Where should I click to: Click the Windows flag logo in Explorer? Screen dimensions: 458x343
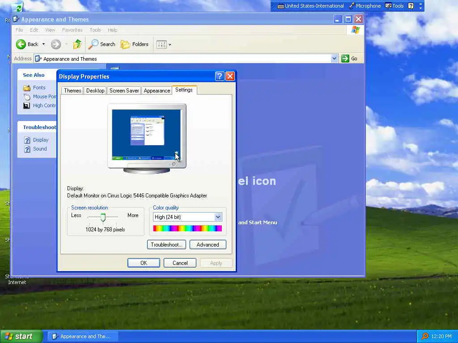tap(356, 30)
